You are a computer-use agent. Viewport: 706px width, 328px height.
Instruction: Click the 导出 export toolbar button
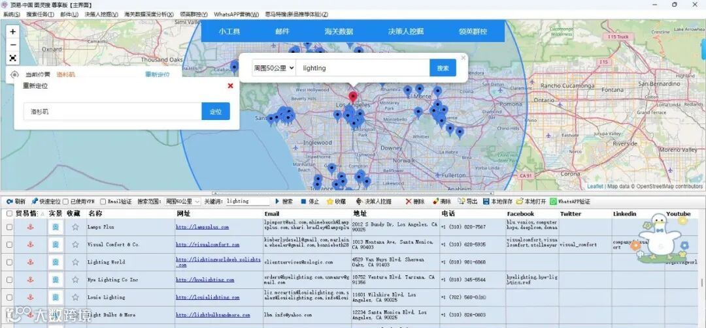(x=468, y=201)
